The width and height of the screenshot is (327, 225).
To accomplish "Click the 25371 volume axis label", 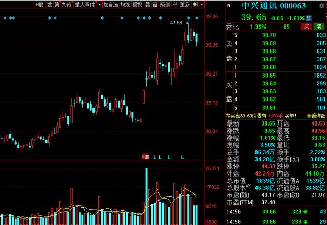I will pyautogui.click(x=213, y=168).
